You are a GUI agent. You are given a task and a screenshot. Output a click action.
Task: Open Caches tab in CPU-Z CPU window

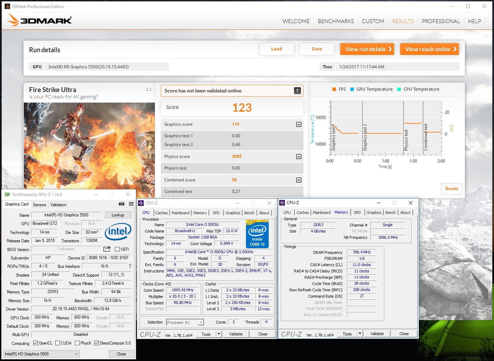[x=161, y=213]
